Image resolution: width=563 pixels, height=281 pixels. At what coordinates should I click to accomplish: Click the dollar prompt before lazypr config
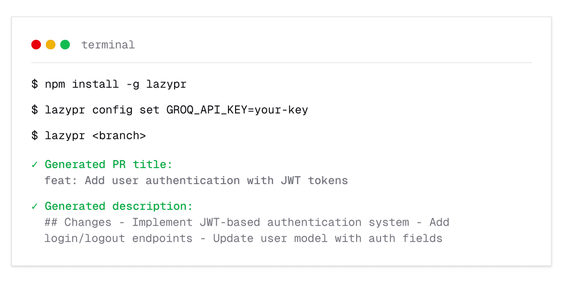coord(34,110)
